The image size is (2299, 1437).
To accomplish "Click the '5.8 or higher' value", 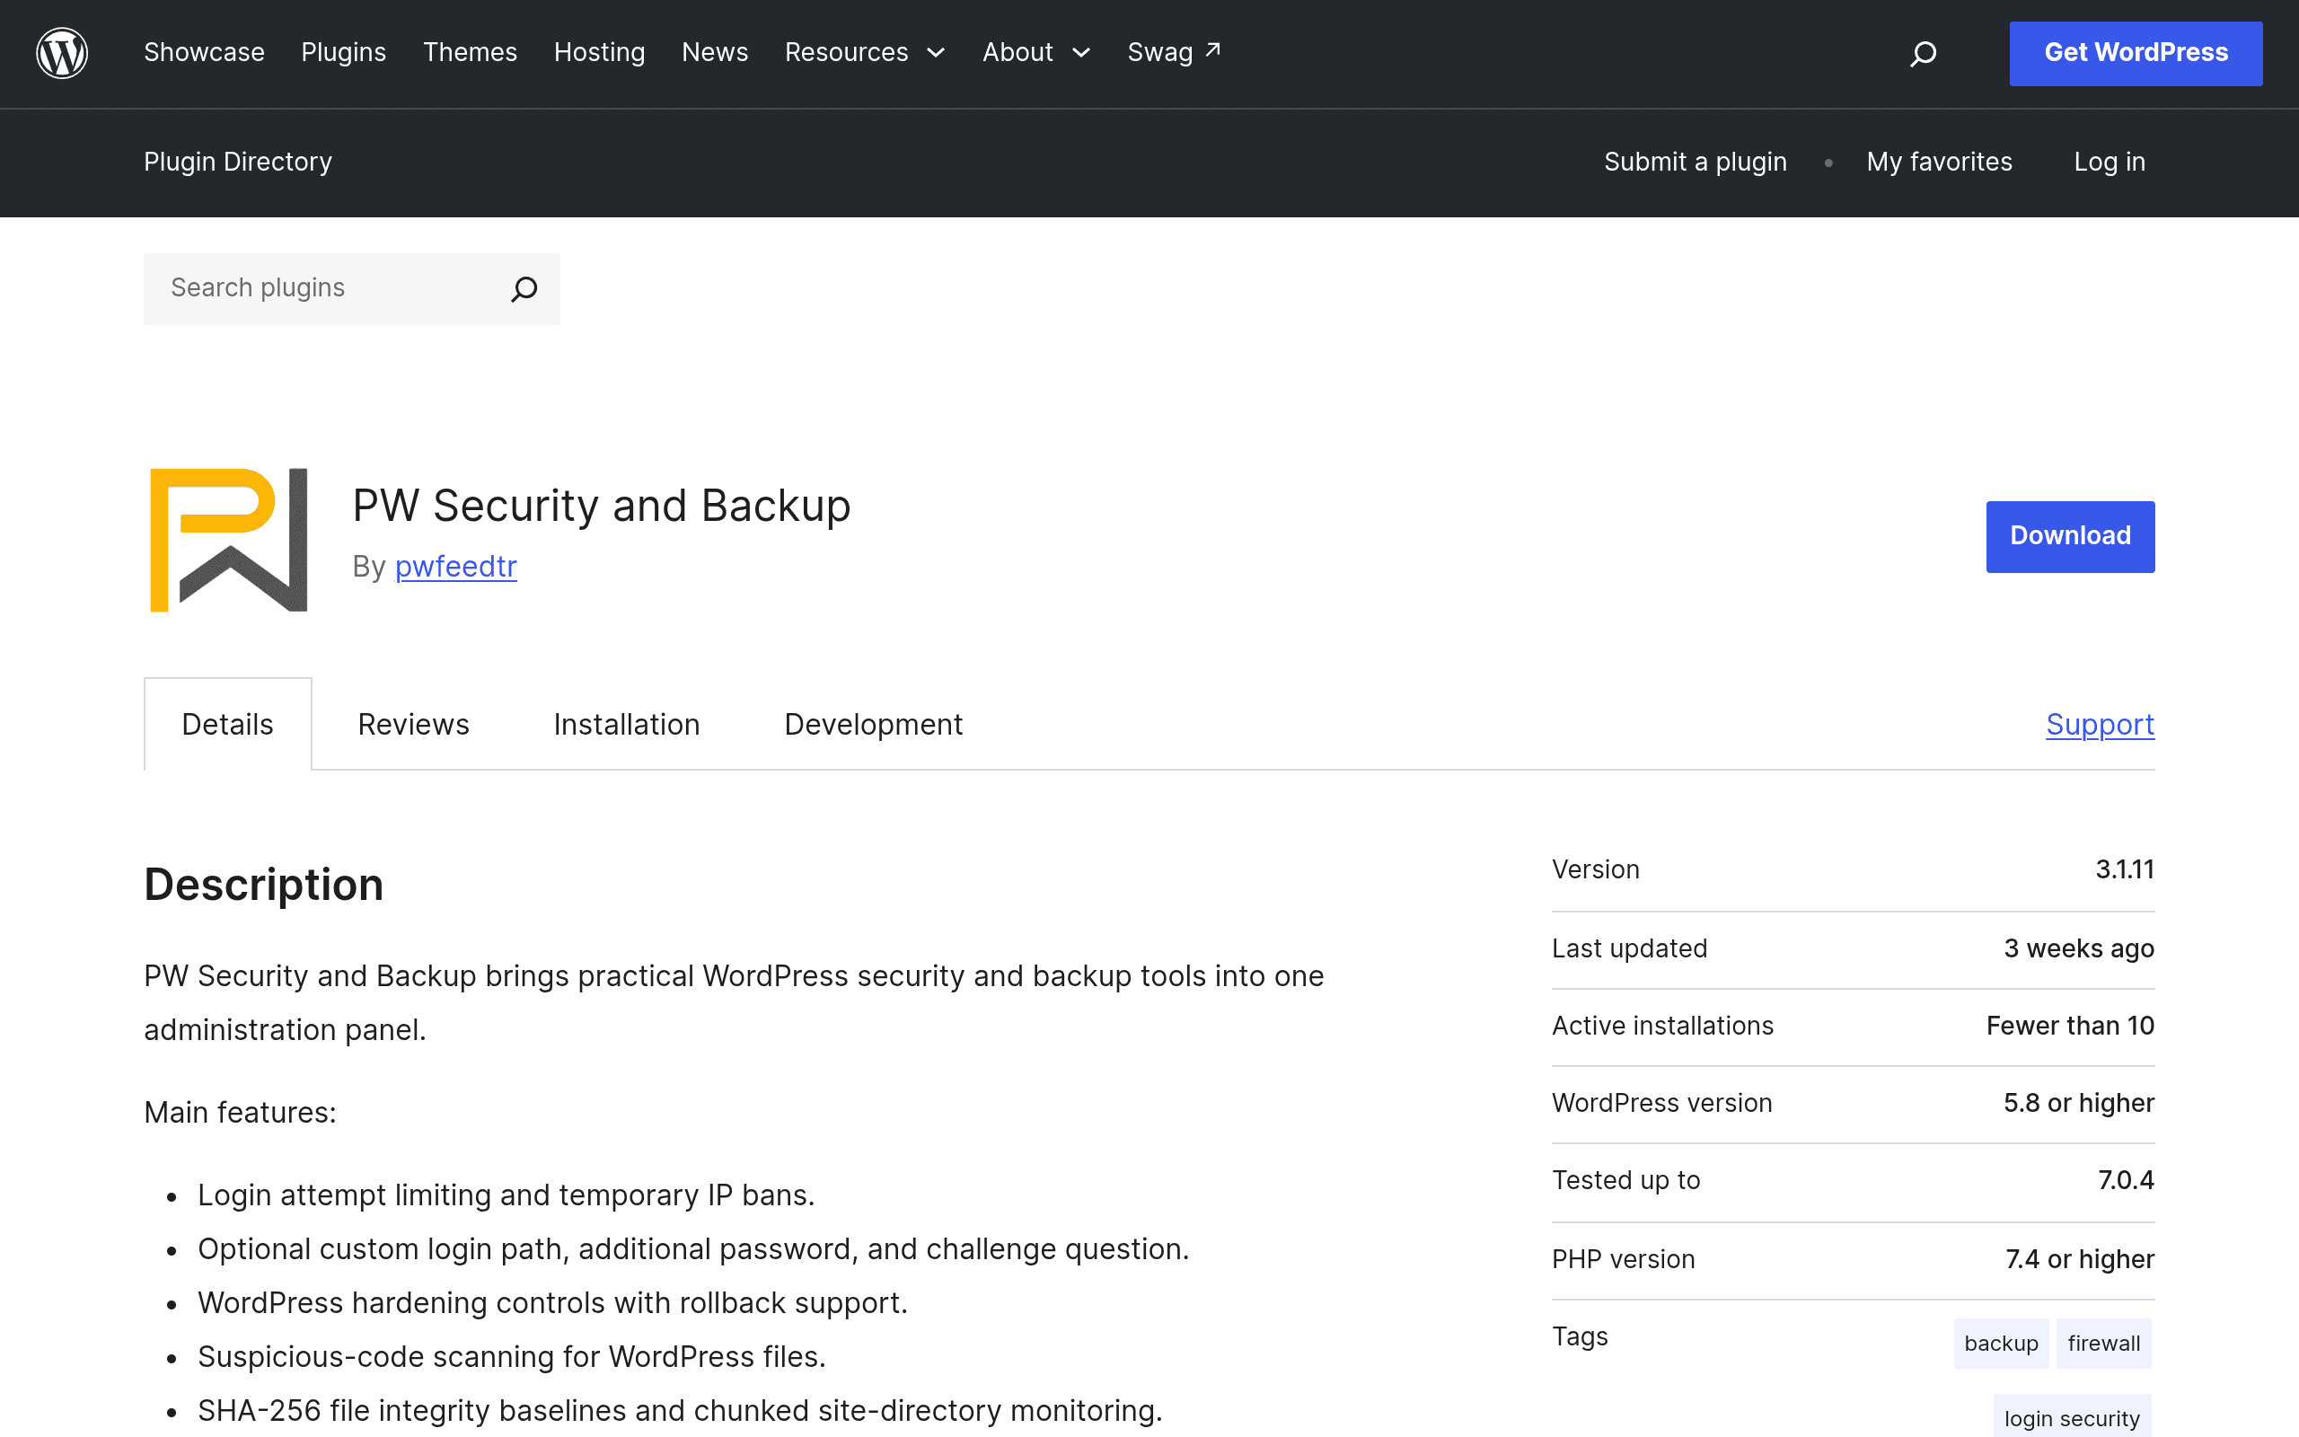I will pos(2079,1103).
